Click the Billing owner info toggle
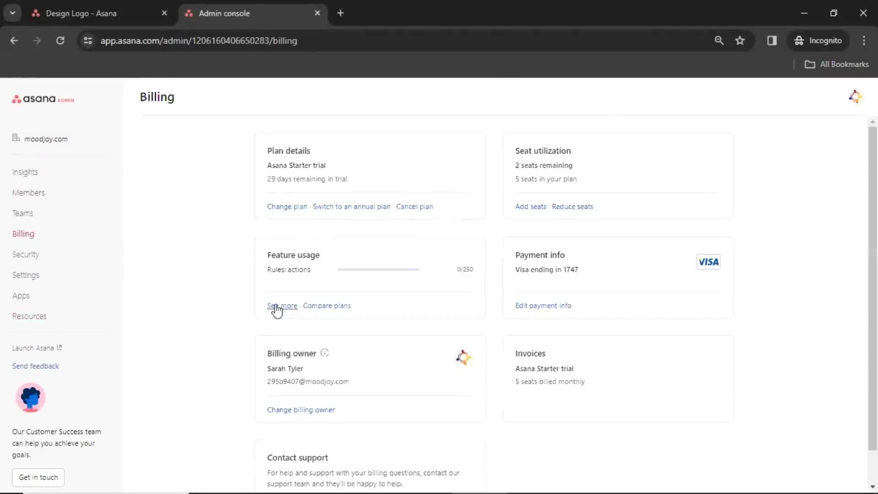 click(x=324, y=352)
